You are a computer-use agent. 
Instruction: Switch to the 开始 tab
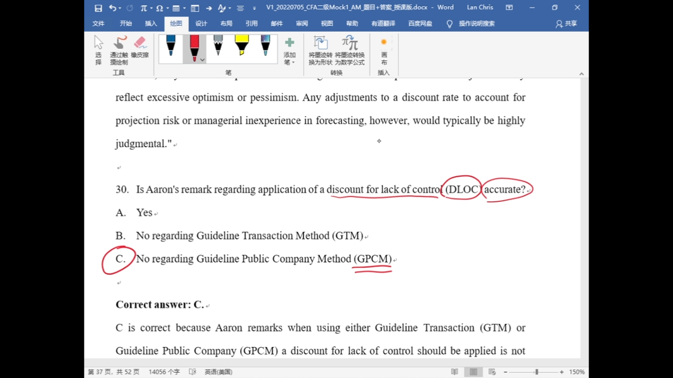pos(126,24)
